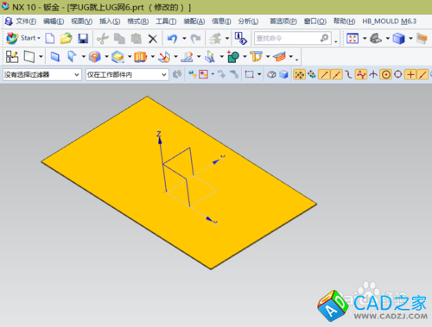Open the 分析(L) menu
This screenshot has height=327, width=432.
[x=248, y=22]
